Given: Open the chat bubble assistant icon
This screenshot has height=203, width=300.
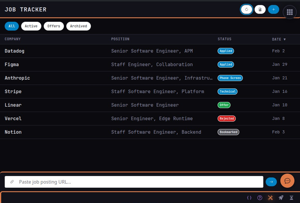Looking at the screenshot, I should [287, 181].
